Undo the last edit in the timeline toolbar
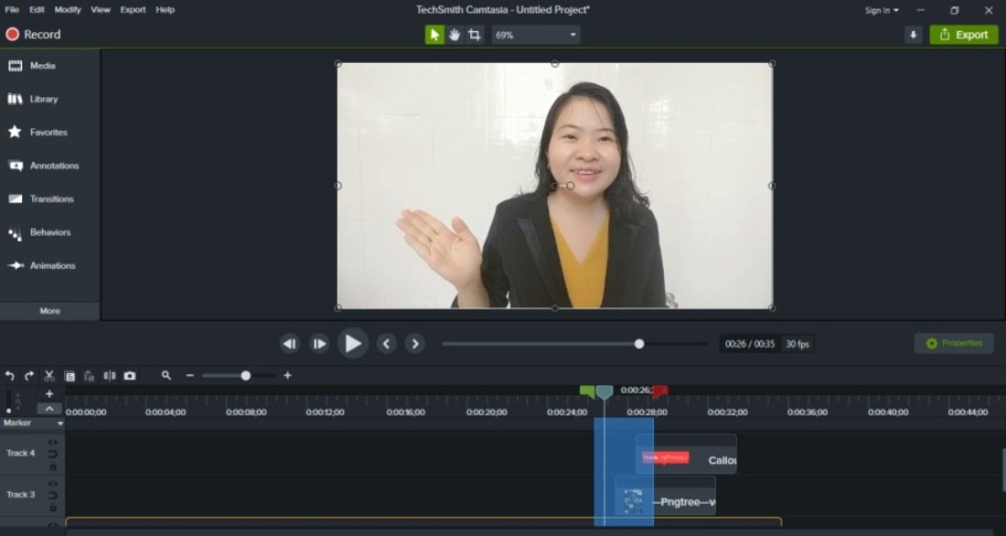The image size is (1006, 536). 10,376
